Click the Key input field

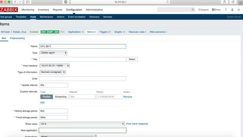coord(83,59)
